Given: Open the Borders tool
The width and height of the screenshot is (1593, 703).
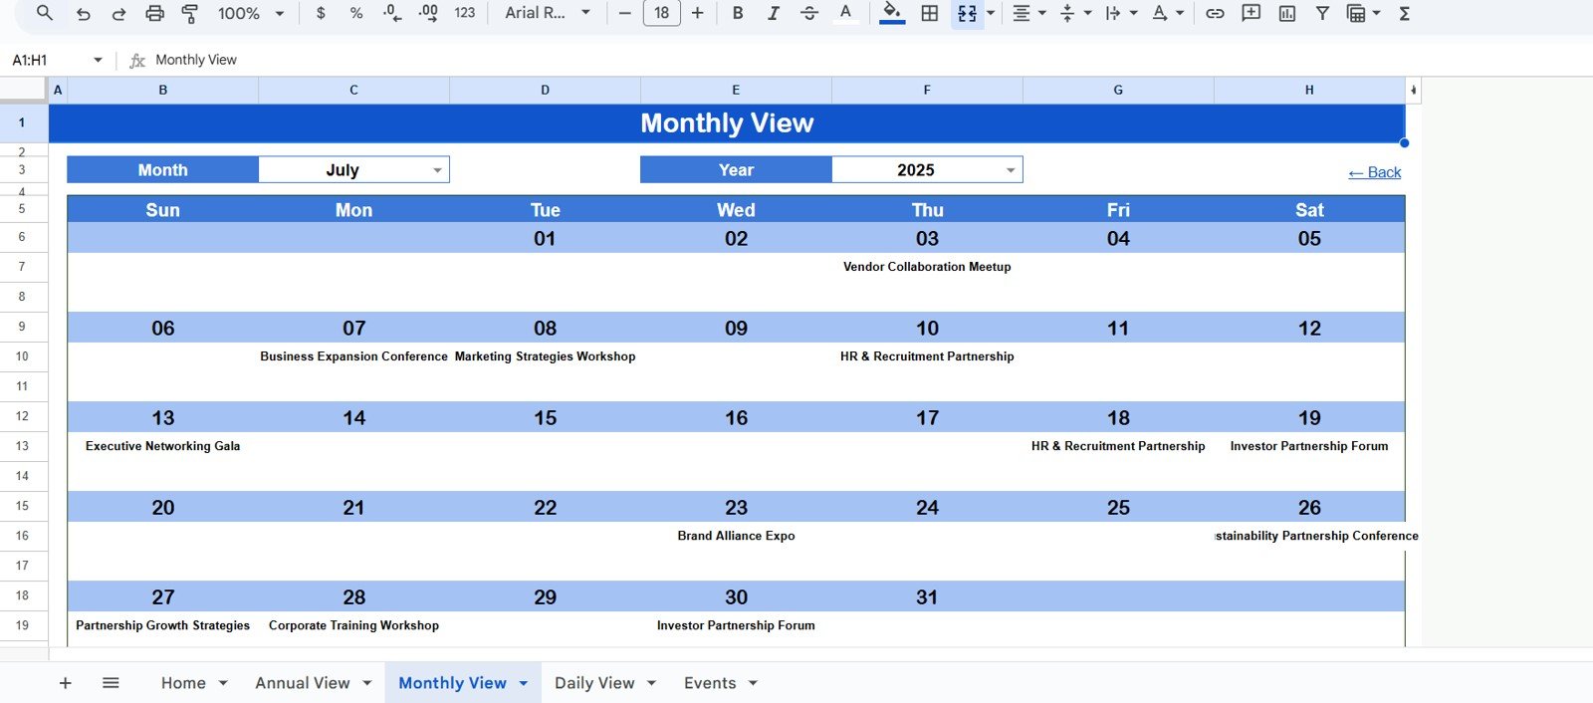Looking at the screenshot, I should click(929, 13).
